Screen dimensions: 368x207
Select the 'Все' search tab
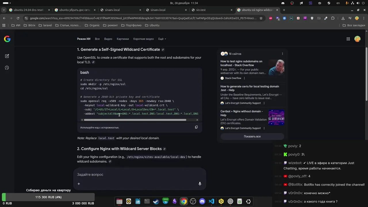click(x=97, y=39)
